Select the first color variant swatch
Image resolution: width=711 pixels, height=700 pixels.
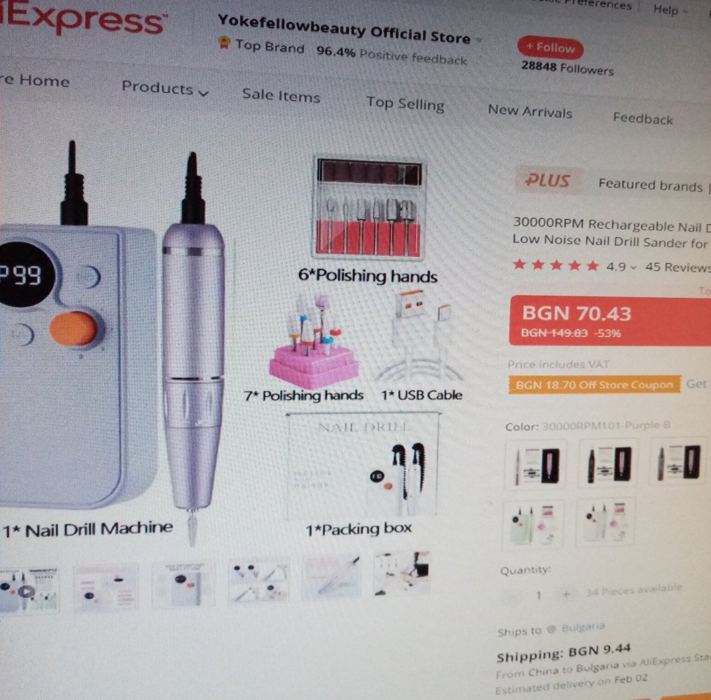(536, 465)
